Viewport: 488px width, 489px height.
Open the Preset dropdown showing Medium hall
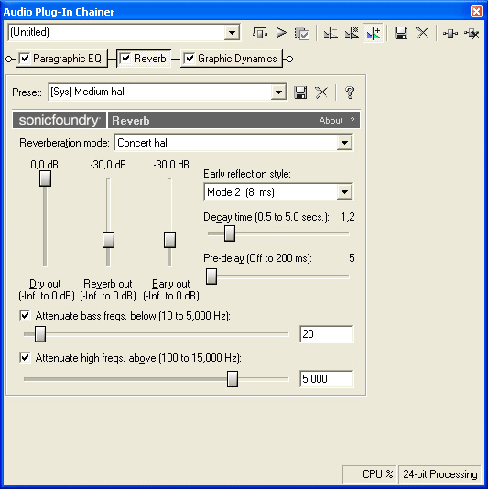pyautogui.click(x=278, y=92)
